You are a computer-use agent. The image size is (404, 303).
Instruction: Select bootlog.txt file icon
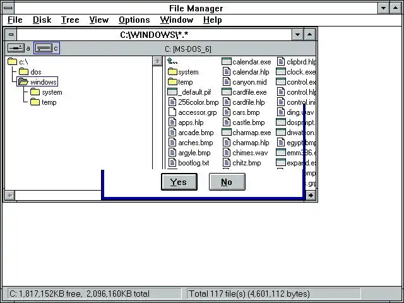click(x=172, y=163)
